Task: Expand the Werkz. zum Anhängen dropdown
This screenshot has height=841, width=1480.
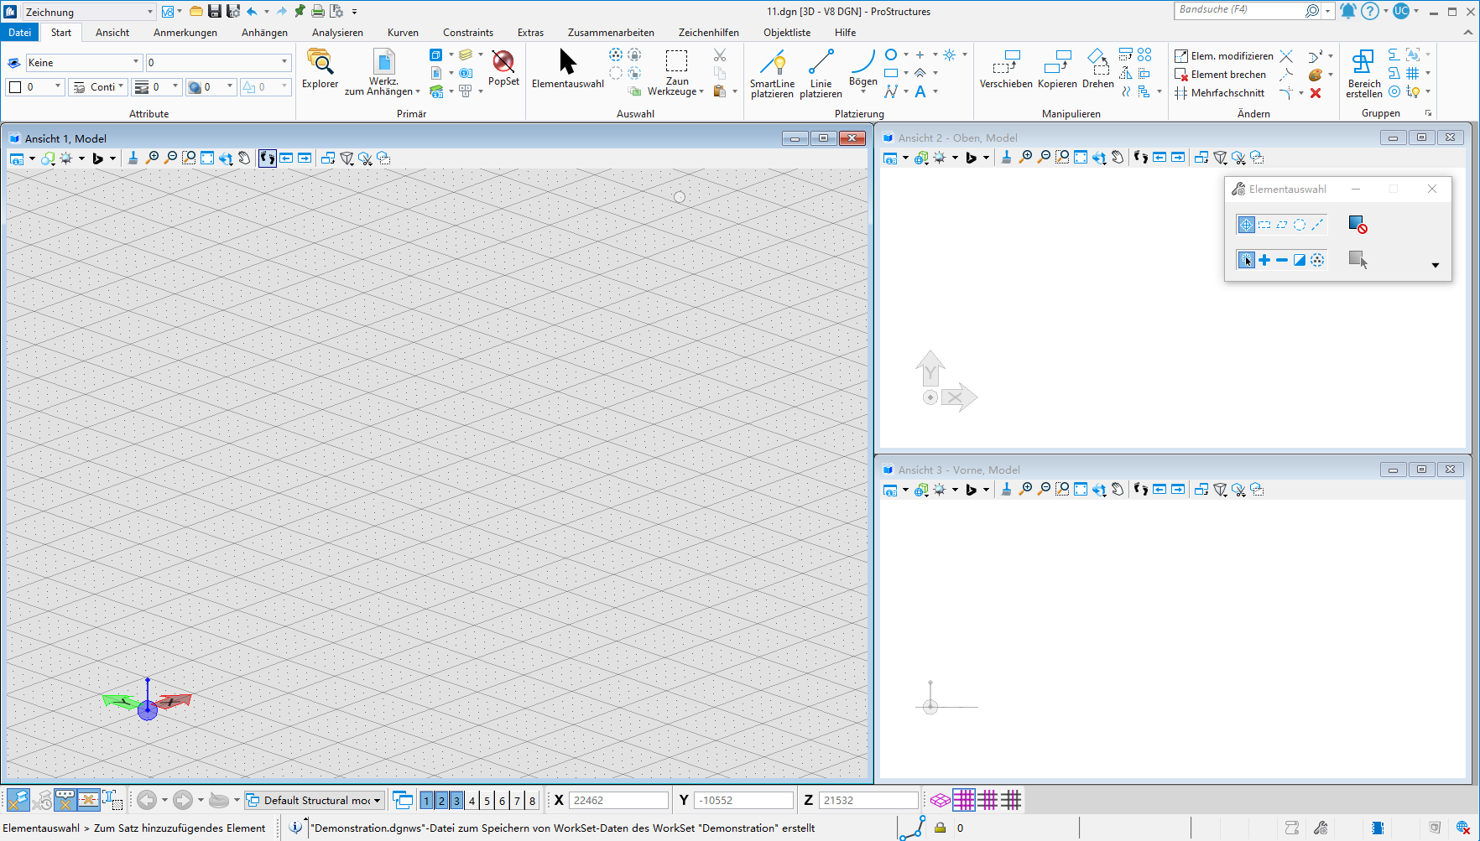Action: (x=383, y=73)
